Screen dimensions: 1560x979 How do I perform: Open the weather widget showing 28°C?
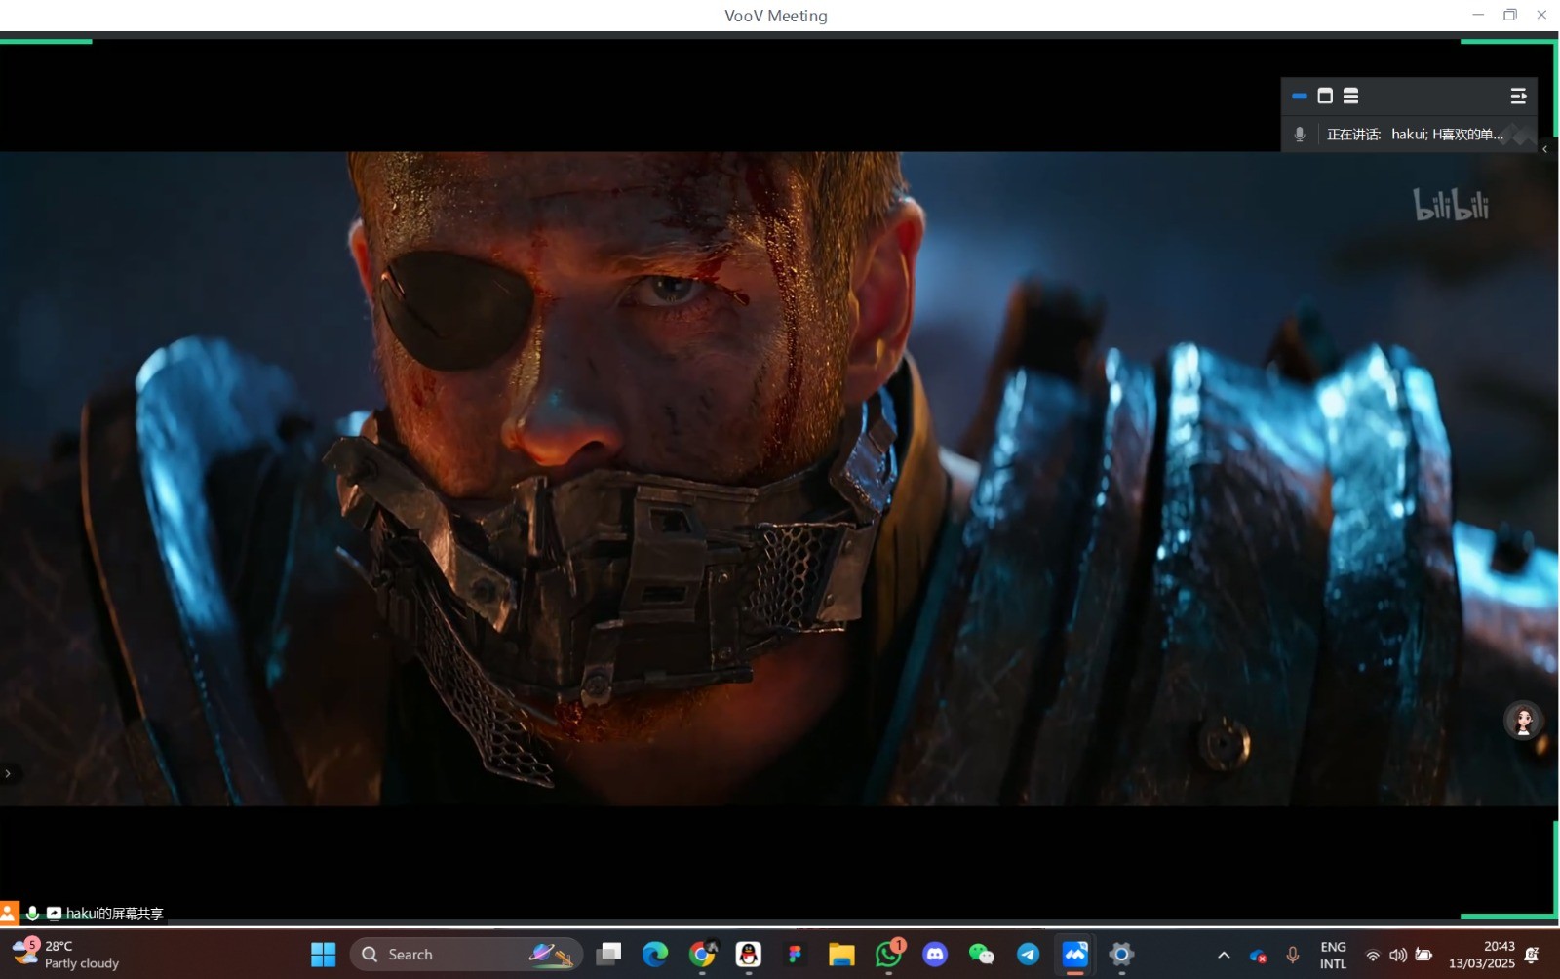coord(66,954)
